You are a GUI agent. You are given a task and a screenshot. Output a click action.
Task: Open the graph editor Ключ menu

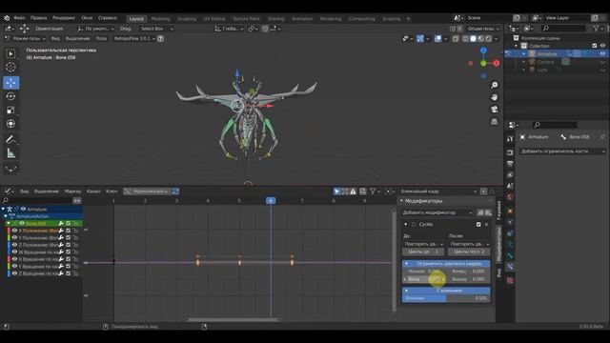(x=112, y=192)
